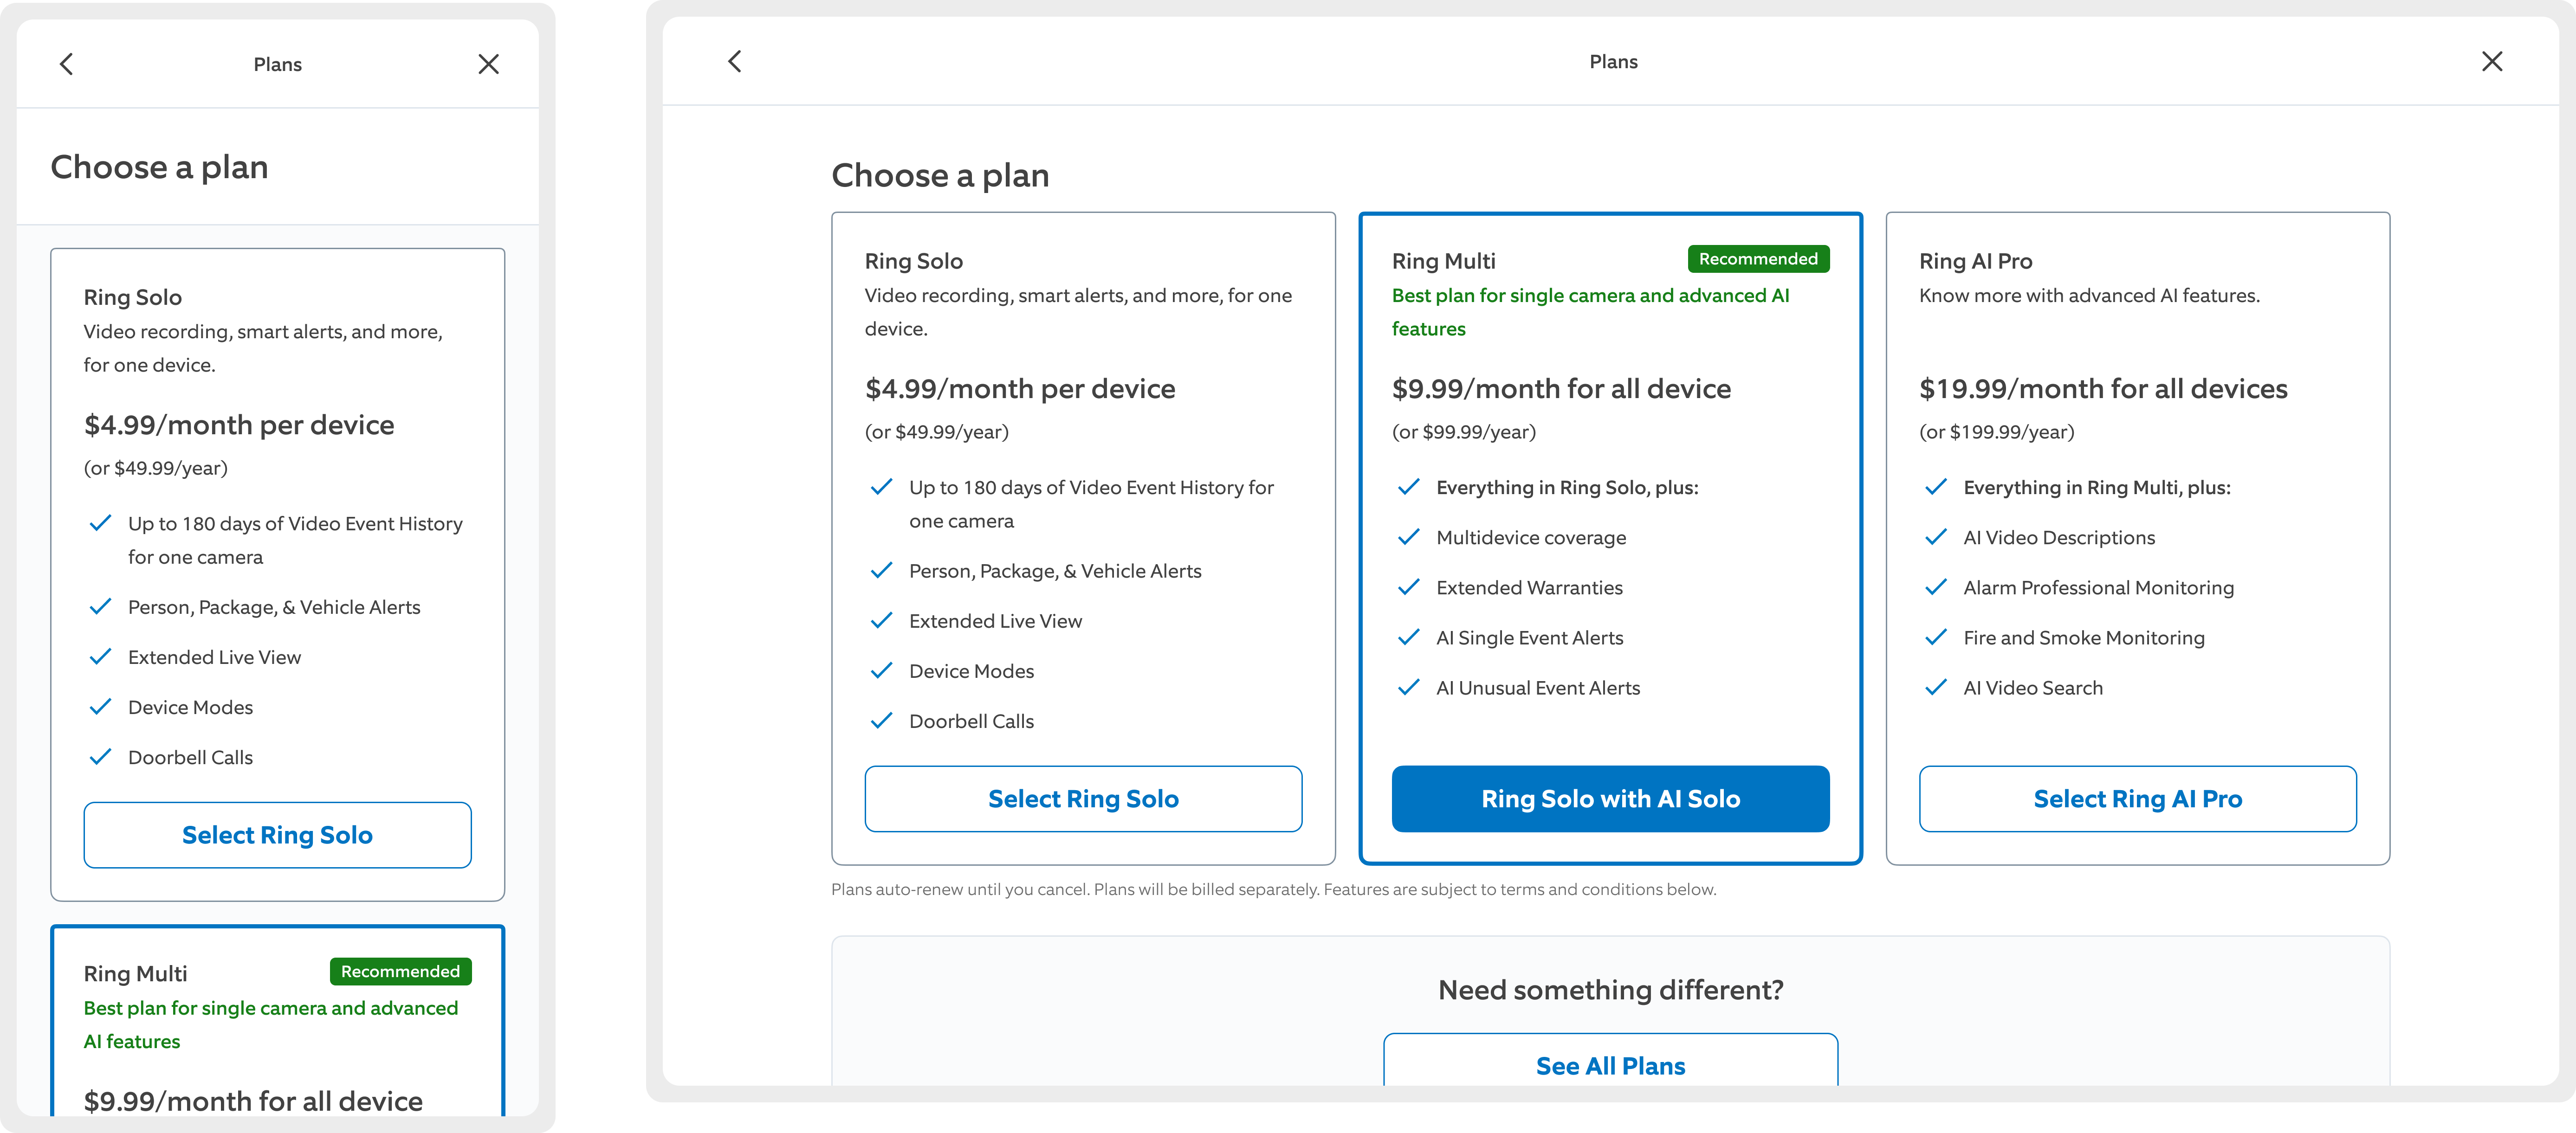Image resolution: width=2576 pixels, height=1133 pixels.
Task: Select Ring Solo in the mobile panel
Action: 277,835
